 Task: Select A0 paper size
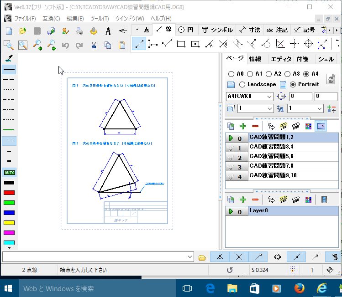click(231, 74)
